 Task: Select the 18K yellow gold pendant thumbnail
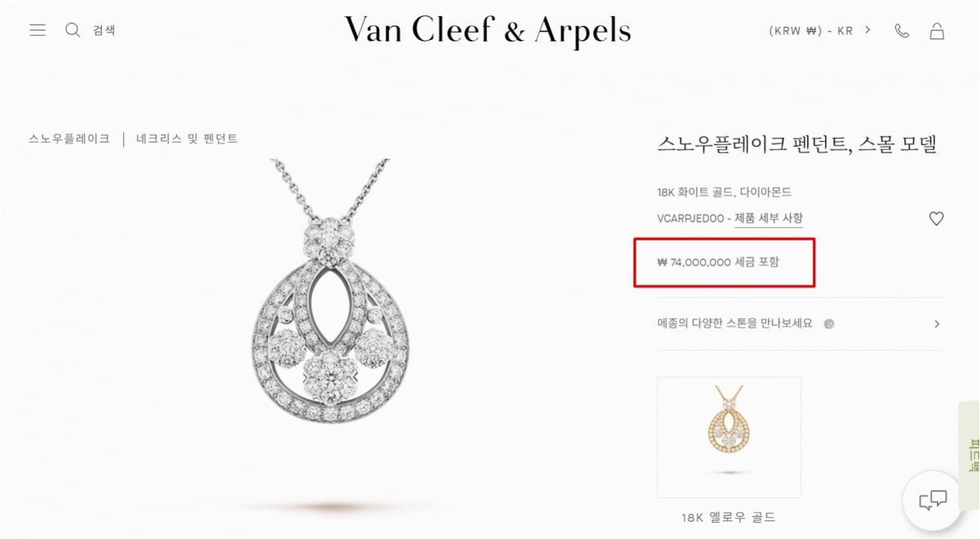pyautogui.click(x=729, y=437)
